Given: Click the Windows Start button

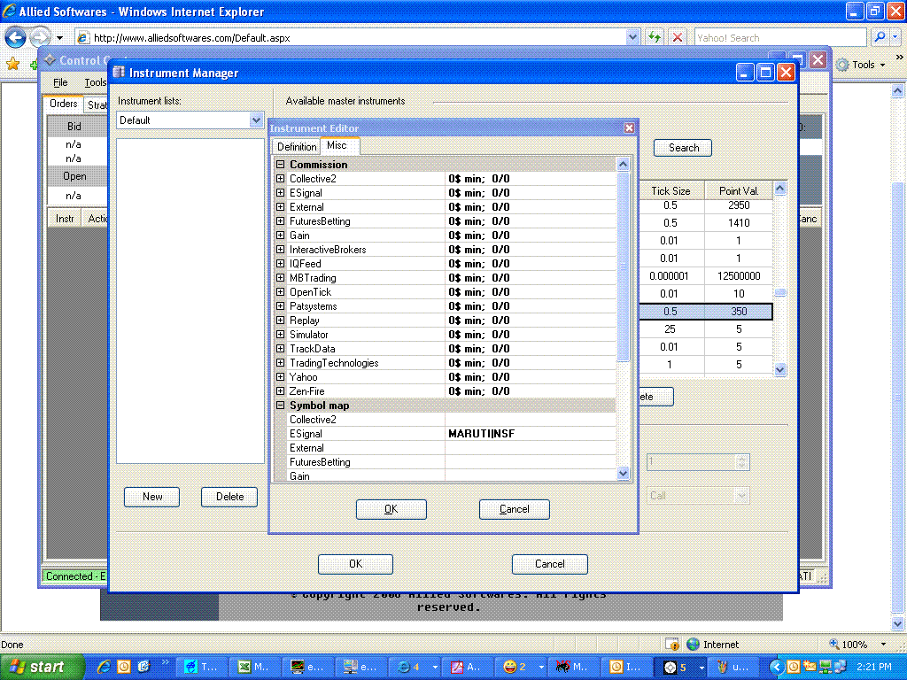Looking at the screenshot, I should [x=41, y=667].
